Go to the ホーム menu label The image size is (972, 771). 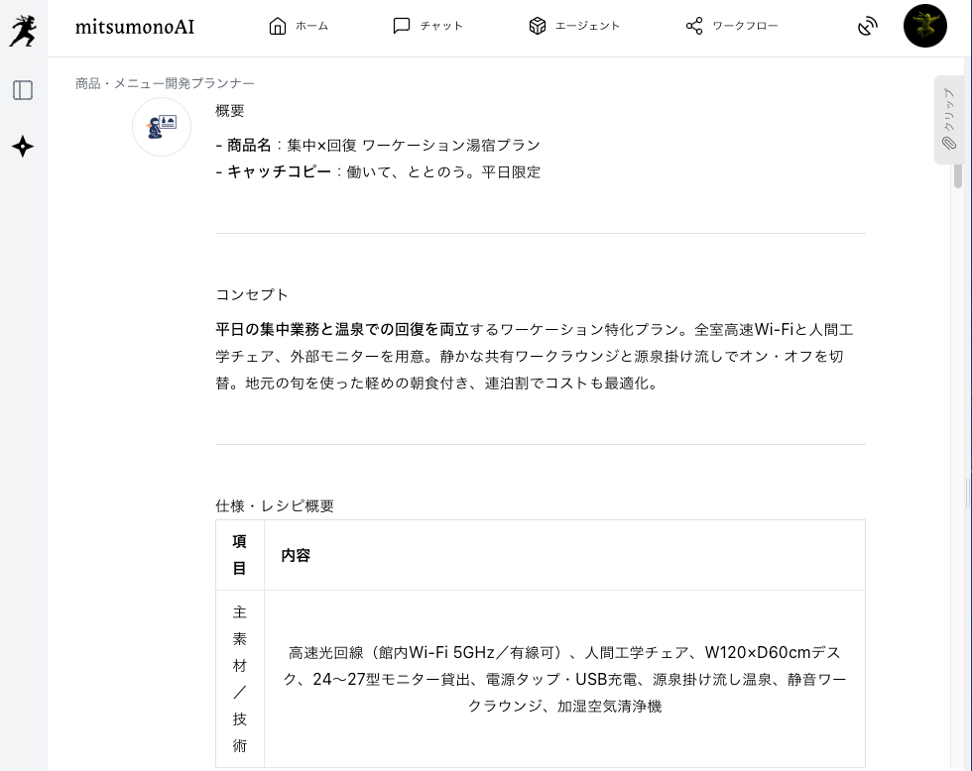click(x=311, y=26)
